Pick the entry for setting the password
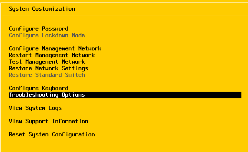 [x=38, y=29]
